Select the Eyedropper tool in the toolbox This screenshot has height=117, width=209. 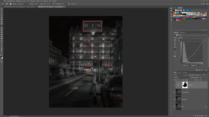[x=2, y=21]
